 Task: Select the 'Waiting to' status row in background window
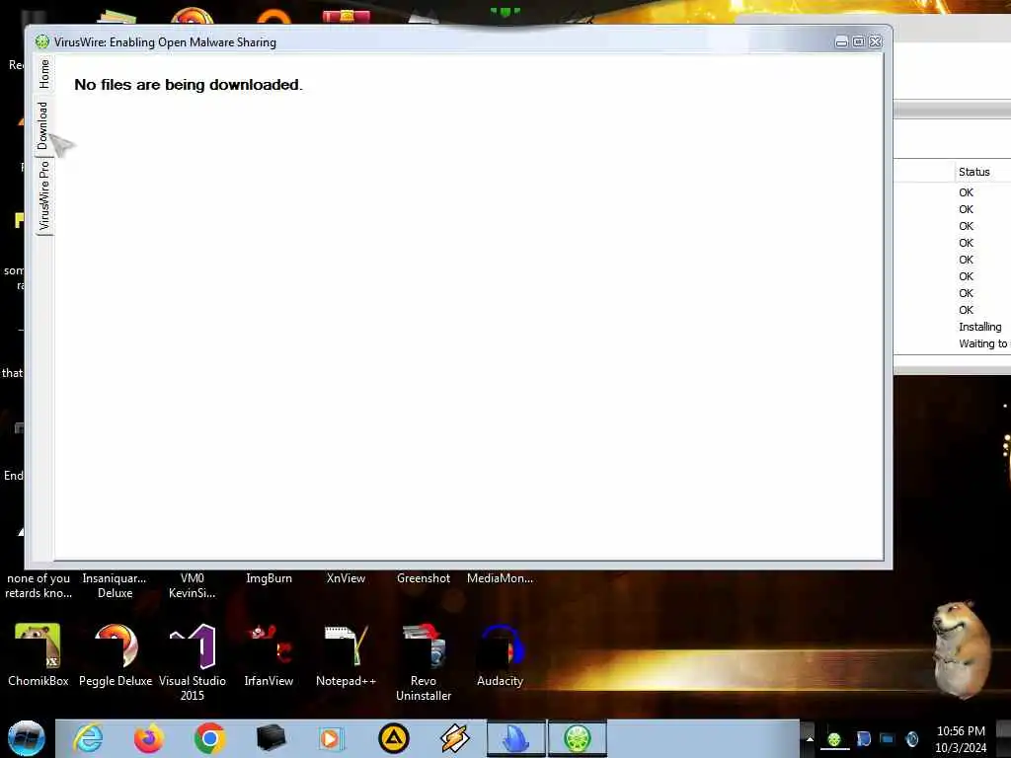click(983, 343)
